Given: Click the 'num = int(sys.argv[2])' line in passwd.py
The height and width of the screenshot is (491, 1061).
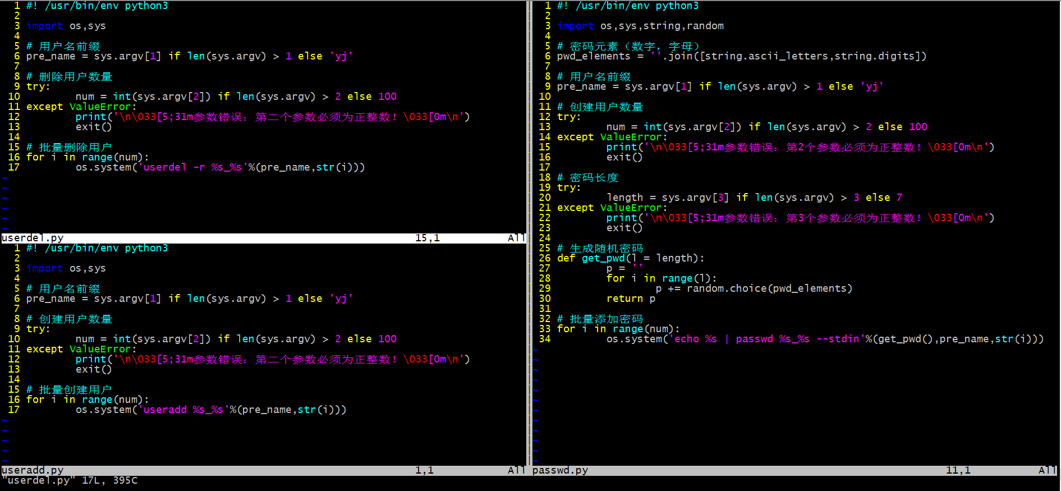Looking at the screenshot, I should tap(767, 127).
